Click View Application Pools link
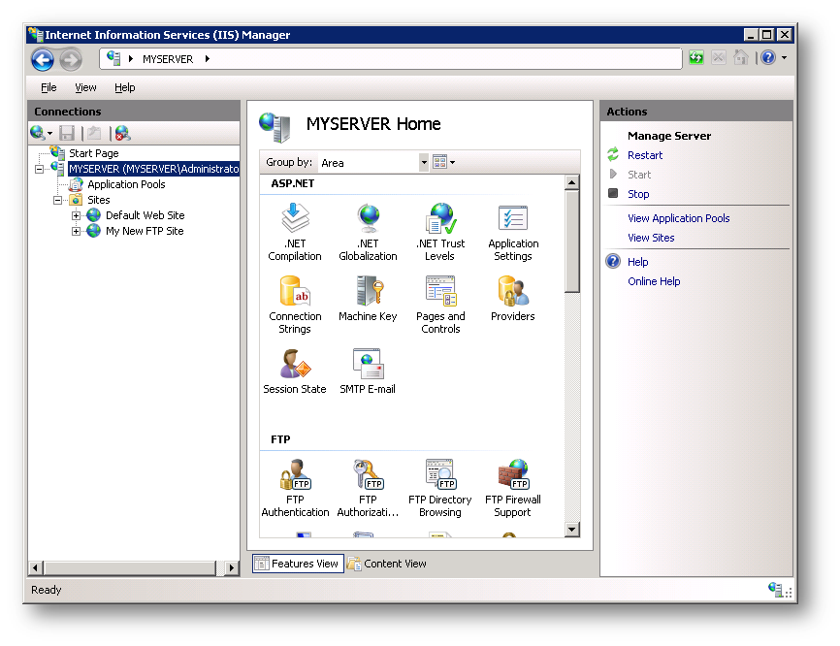840x646 pixels. click(679, 218)
